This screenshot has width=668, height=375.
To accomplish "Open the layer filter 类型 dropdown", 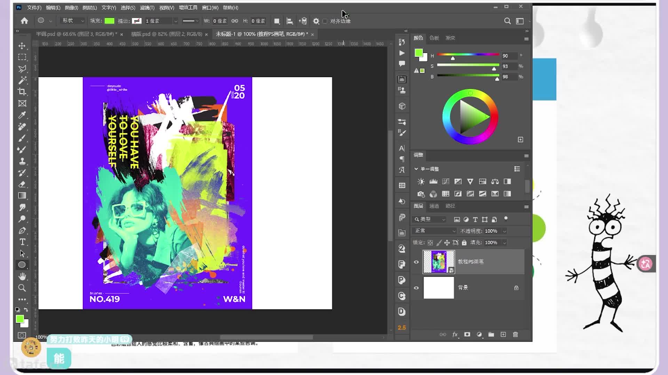I will click(x=430, y=219).
